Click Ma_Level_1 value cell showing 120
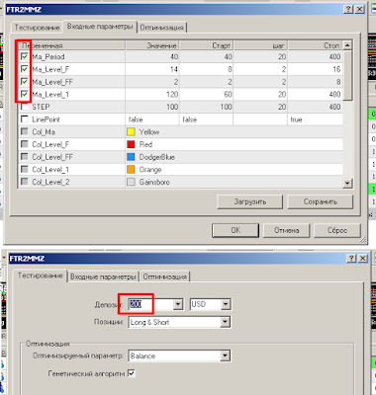 (x=152, y=95)
